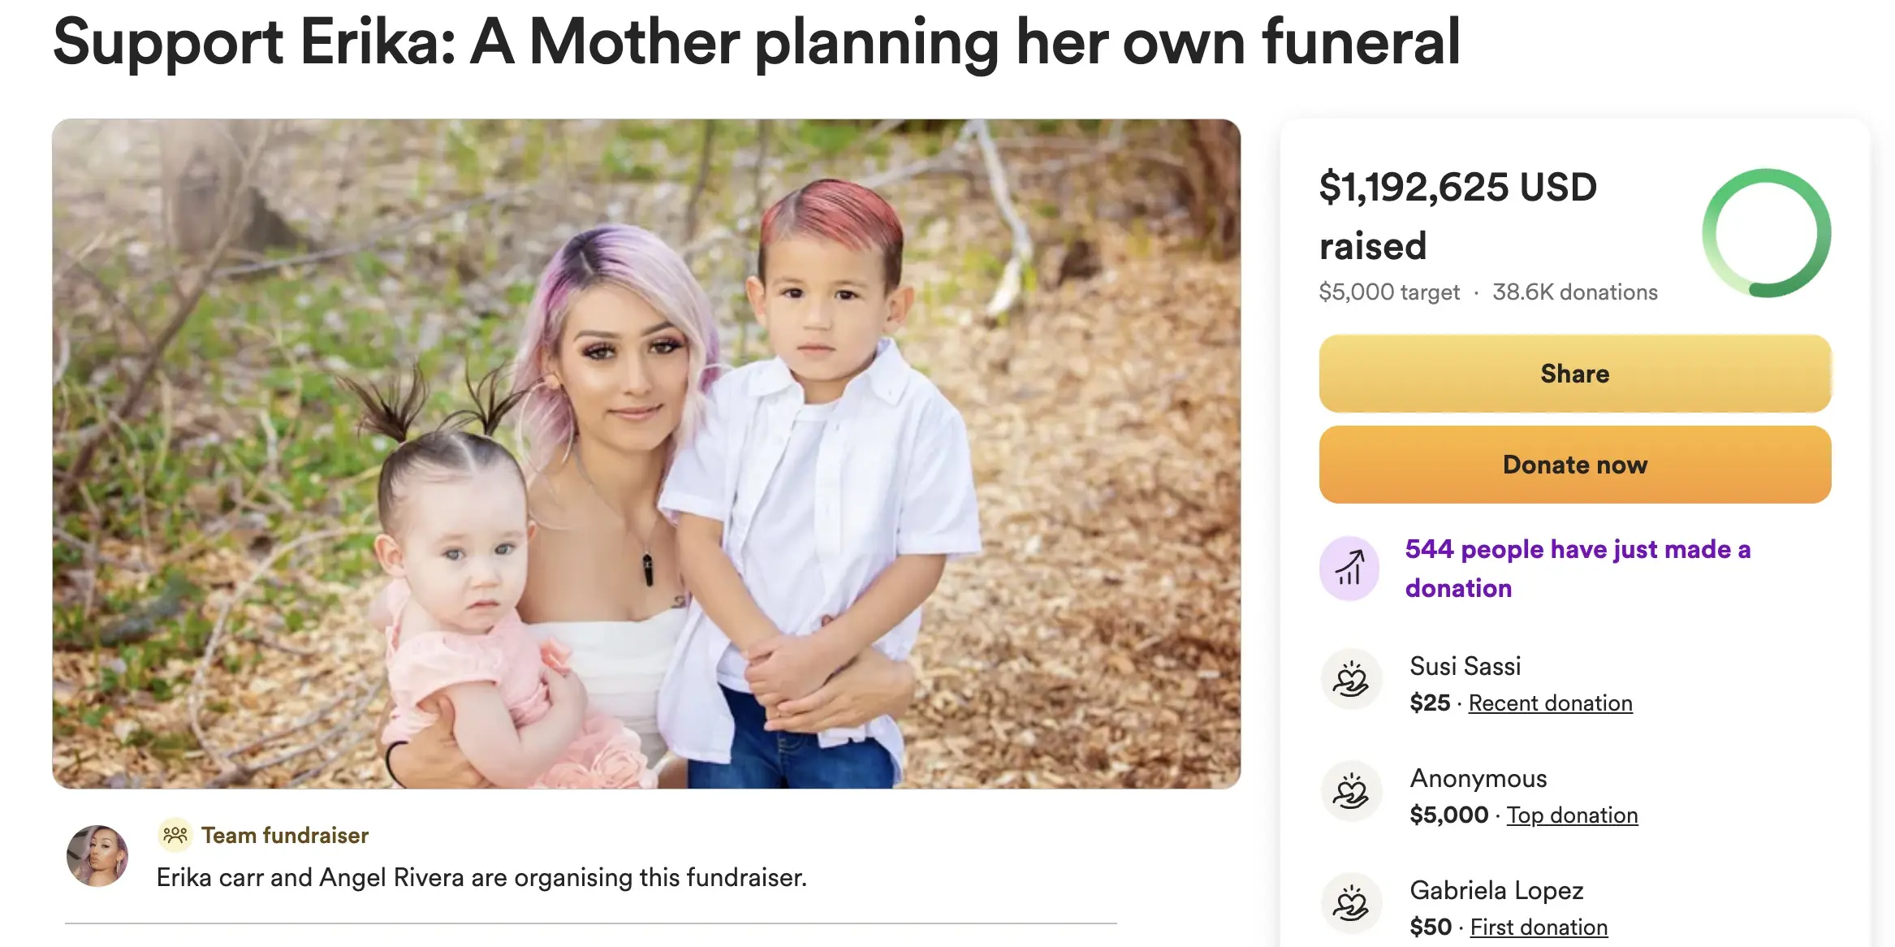This screenshot has width=1895, height=947.
Task: Open the Top donation link
Action: [x=1572, y=815]
